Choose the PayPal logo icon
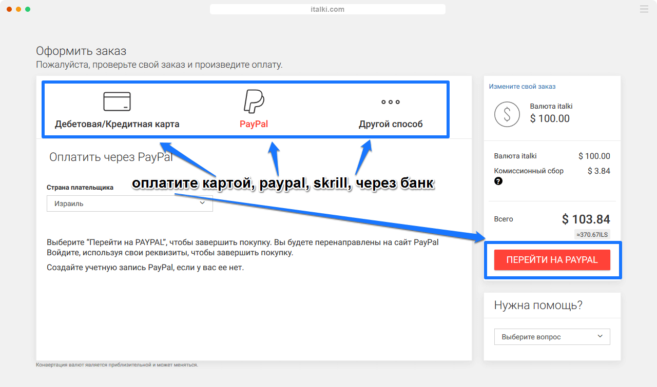 pos(254,101)
